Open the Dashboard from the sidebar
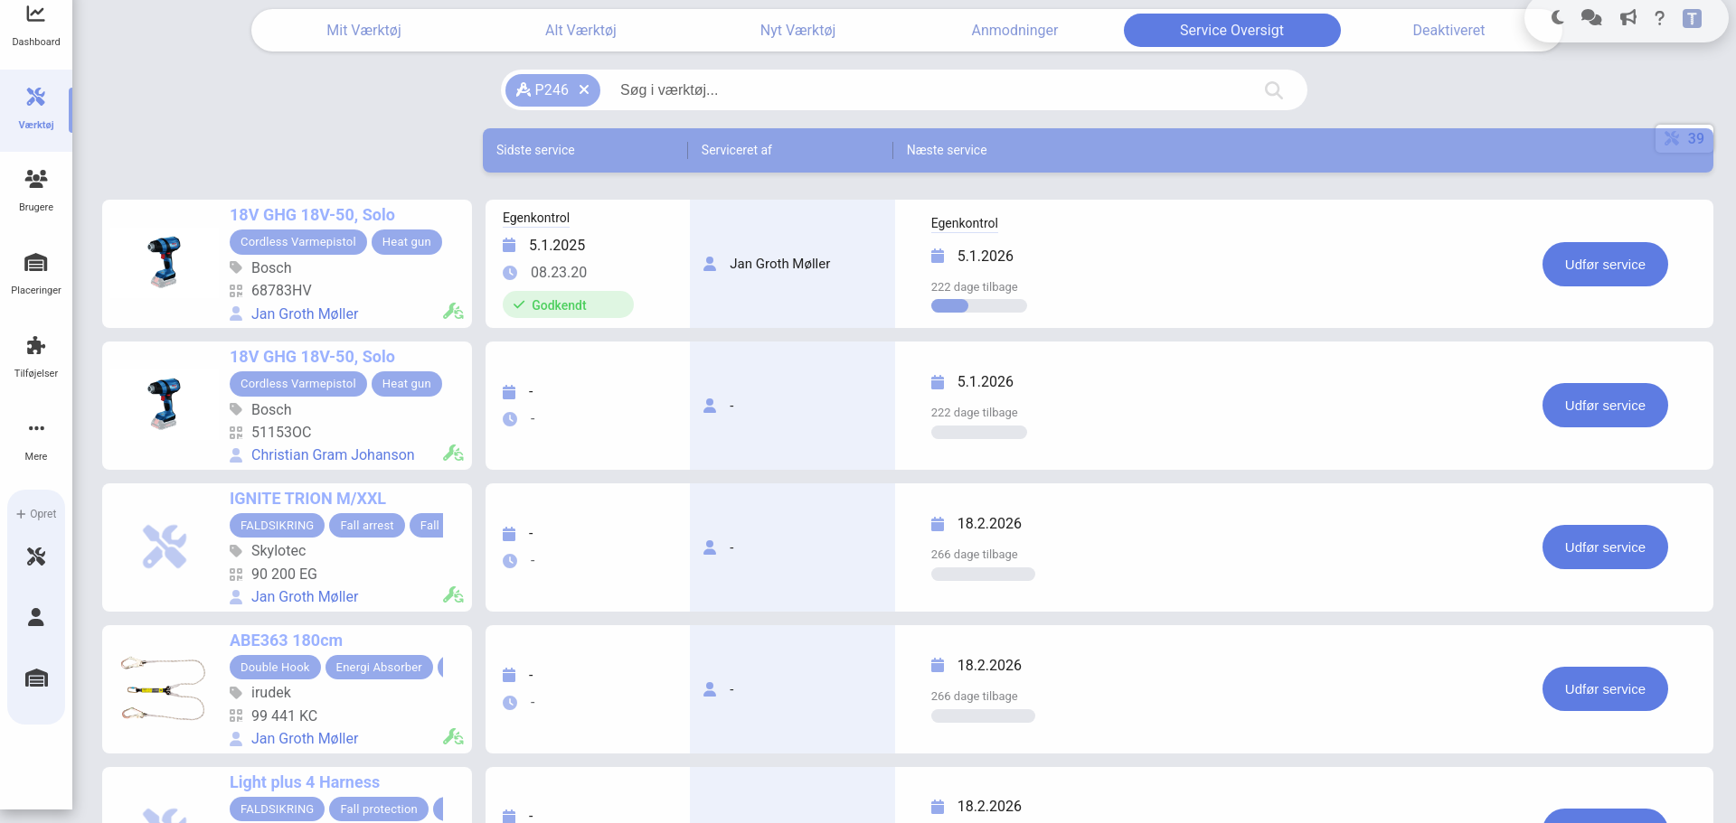1736x823 pixels. pos(36,25)
